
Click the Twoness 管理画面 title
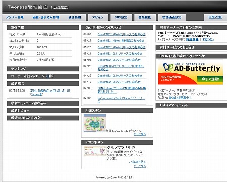pos(28,7)
